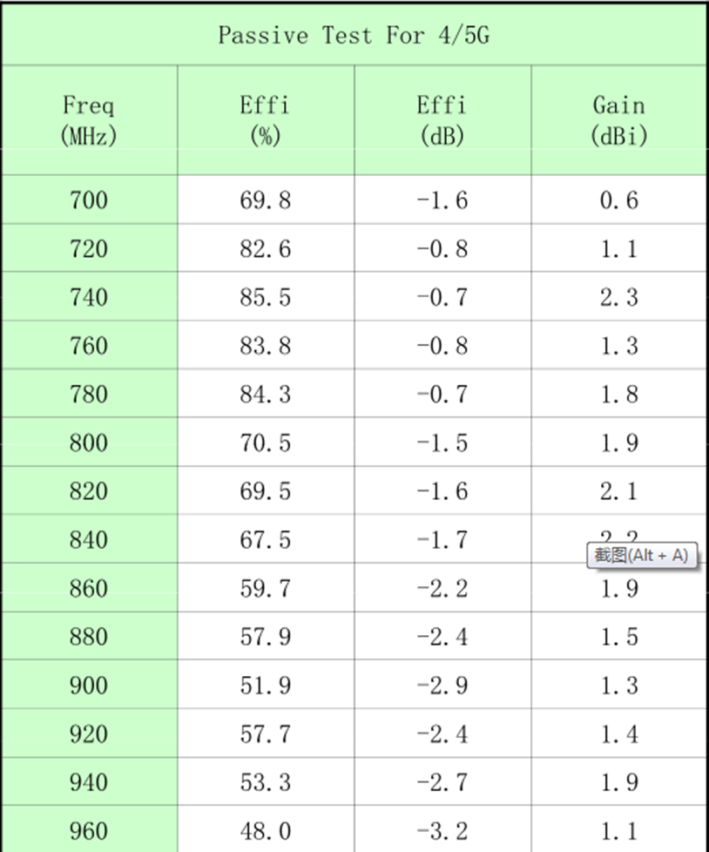Click the "Passive Test For 4/5G" title cell
The image size is (709, 852).
coord(355,36)
